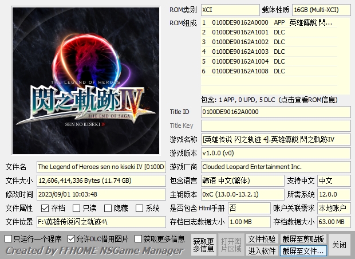Enable the 获取更多信息 checkbox
This screenshot has height=259, width=355.
139,238
